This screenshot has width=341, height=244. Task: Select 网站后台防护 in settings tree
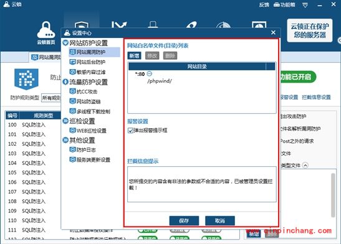[x=90, y=62]
